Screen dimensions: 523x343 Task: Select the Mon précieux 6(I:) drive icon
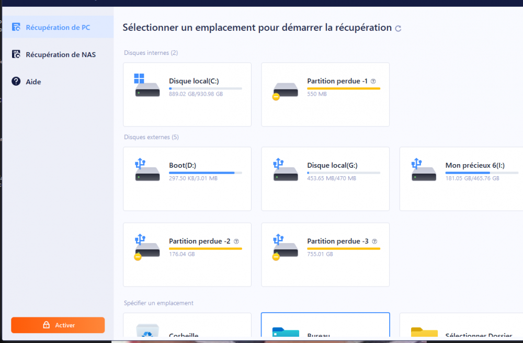pyautogui.click(x=424, y=169)
